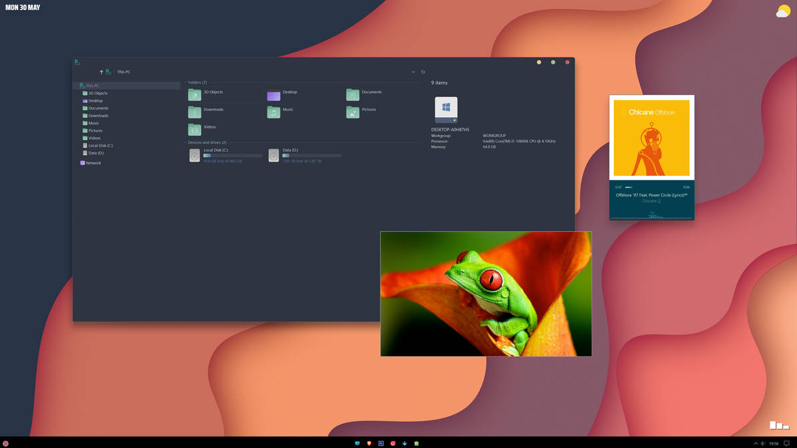Screen dimensions: 797x448
Task: Click the yellow window control dot
Action: pos(539,62)
